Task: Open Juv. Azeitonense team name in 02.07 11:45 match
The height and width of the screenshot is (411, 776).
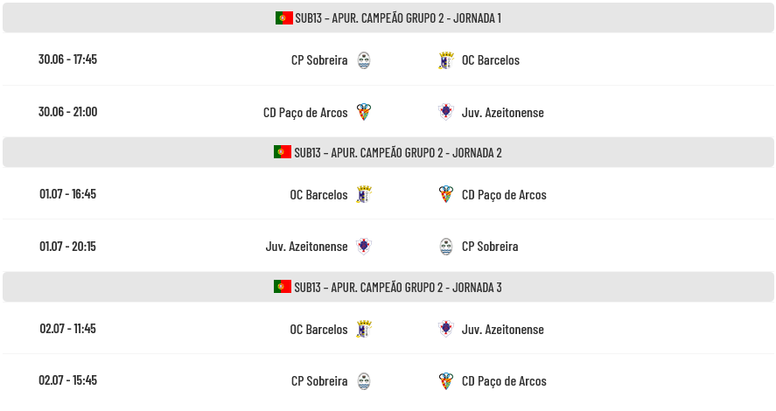Action: pyautogui.click(x=503, y=330)
